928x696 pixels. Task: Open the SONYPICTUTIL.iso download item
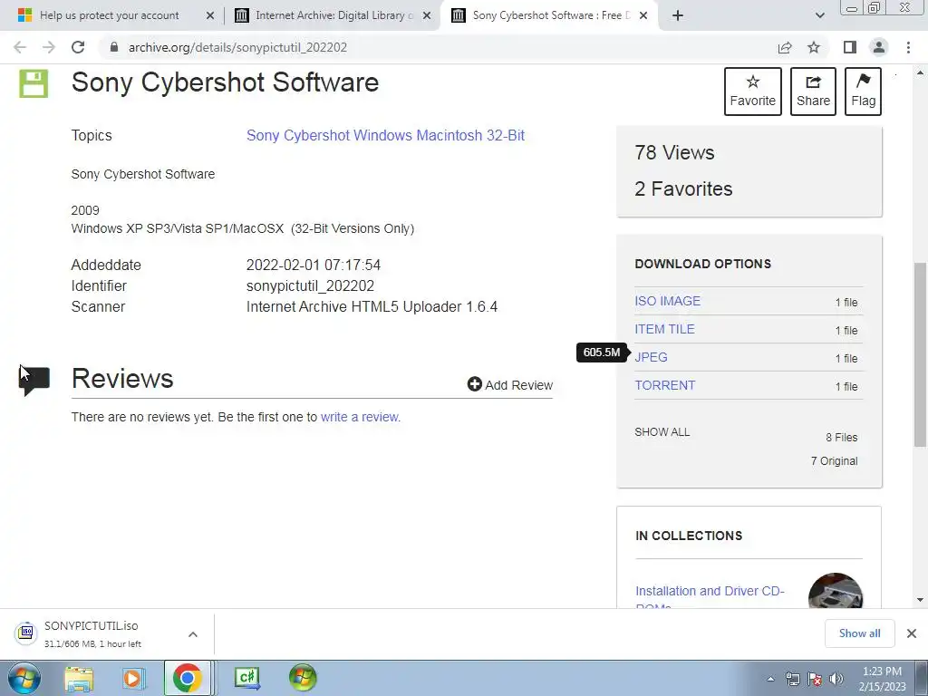point(92,633)
